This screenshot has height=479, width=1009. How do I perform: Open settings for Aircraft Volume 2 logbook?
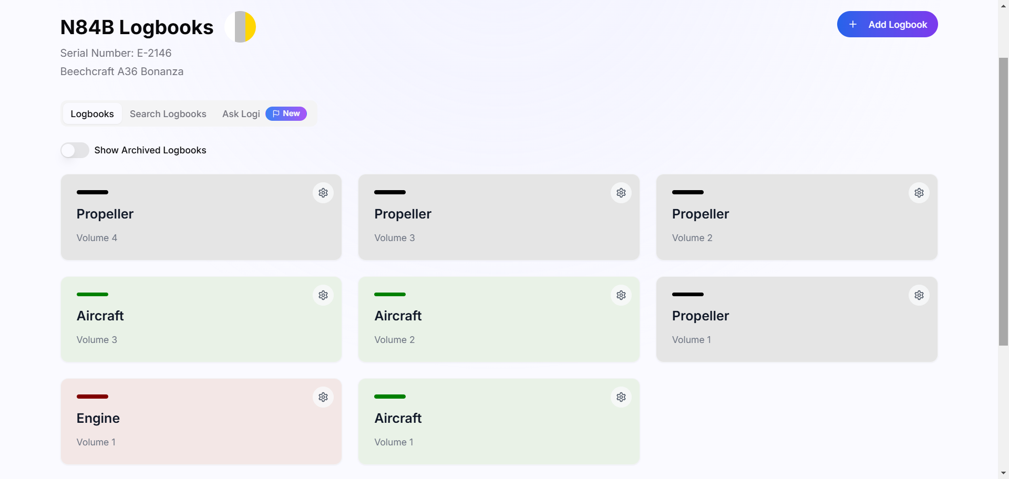coord(621,295)
